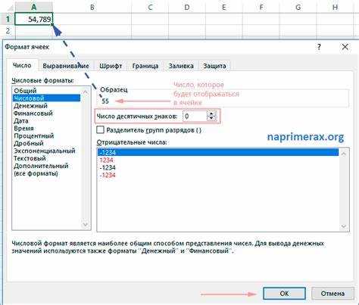The height and width of the screenshot is (305, 359).
Task: Open the dialog help question mark
Action: coord(319,47)
